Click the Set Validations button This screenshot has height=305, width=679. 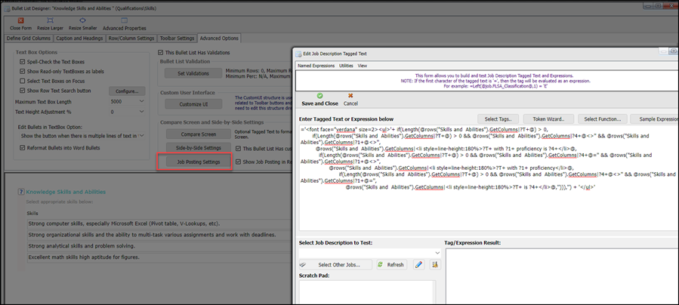click(193, 73)
